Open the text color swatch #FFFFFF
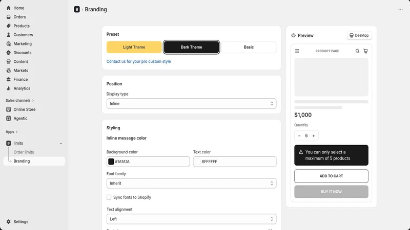This screenshot has width=410, height=230. pyautogui.click(x=198, y=162)
